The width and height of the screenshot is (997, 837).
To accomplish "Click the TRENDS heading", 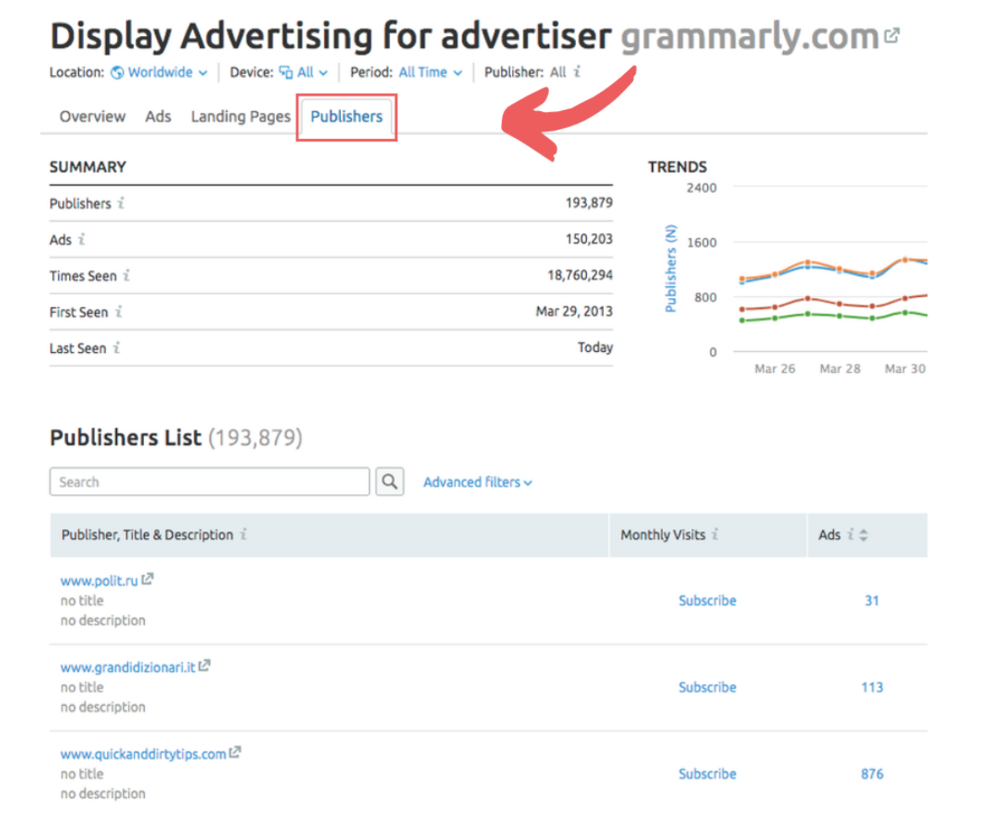I will (x=677, y=167).
